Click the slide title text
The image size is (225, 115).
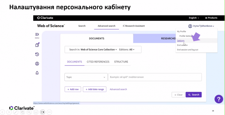coord(70,7)
